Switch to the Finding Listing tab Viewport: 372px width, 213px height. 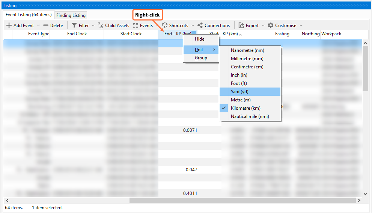pyautogui.click(x=71, y=15)
